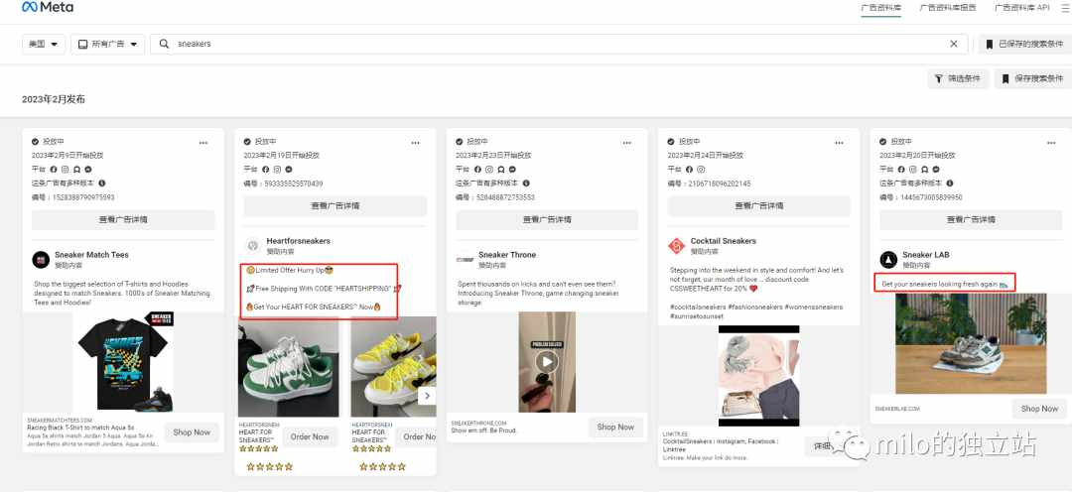Click Shop Now on Sneaker Match Tees ad

pos(192,432)
